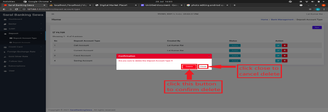Open the FILTER panel
328x112 pixels.
59,33
